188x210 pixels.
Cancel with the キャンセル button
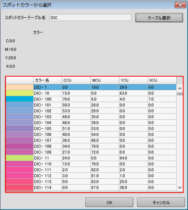click(161, 202)
